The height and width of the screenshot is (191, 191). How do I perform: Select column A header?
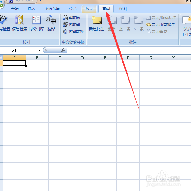pos(15,58)
